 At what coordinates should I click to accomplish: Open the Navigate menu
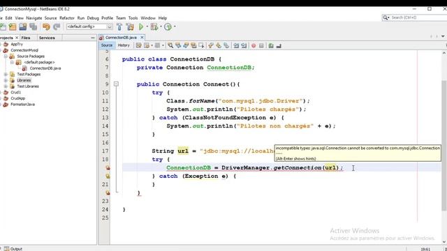pos(34,18)
